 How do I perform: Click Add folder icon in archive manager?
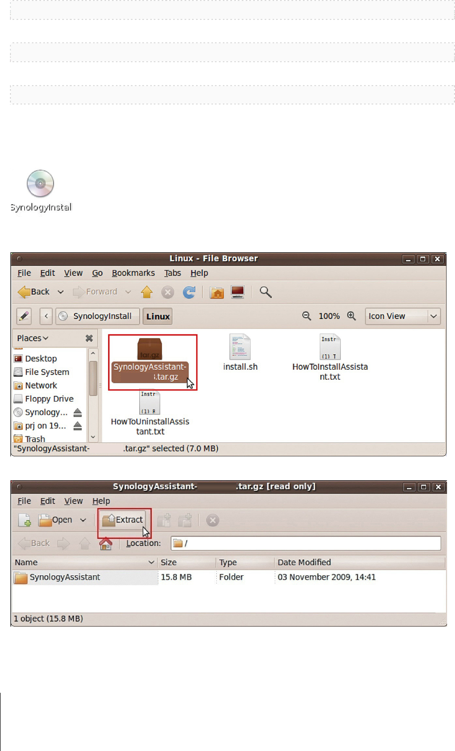(x=185, y=520)
